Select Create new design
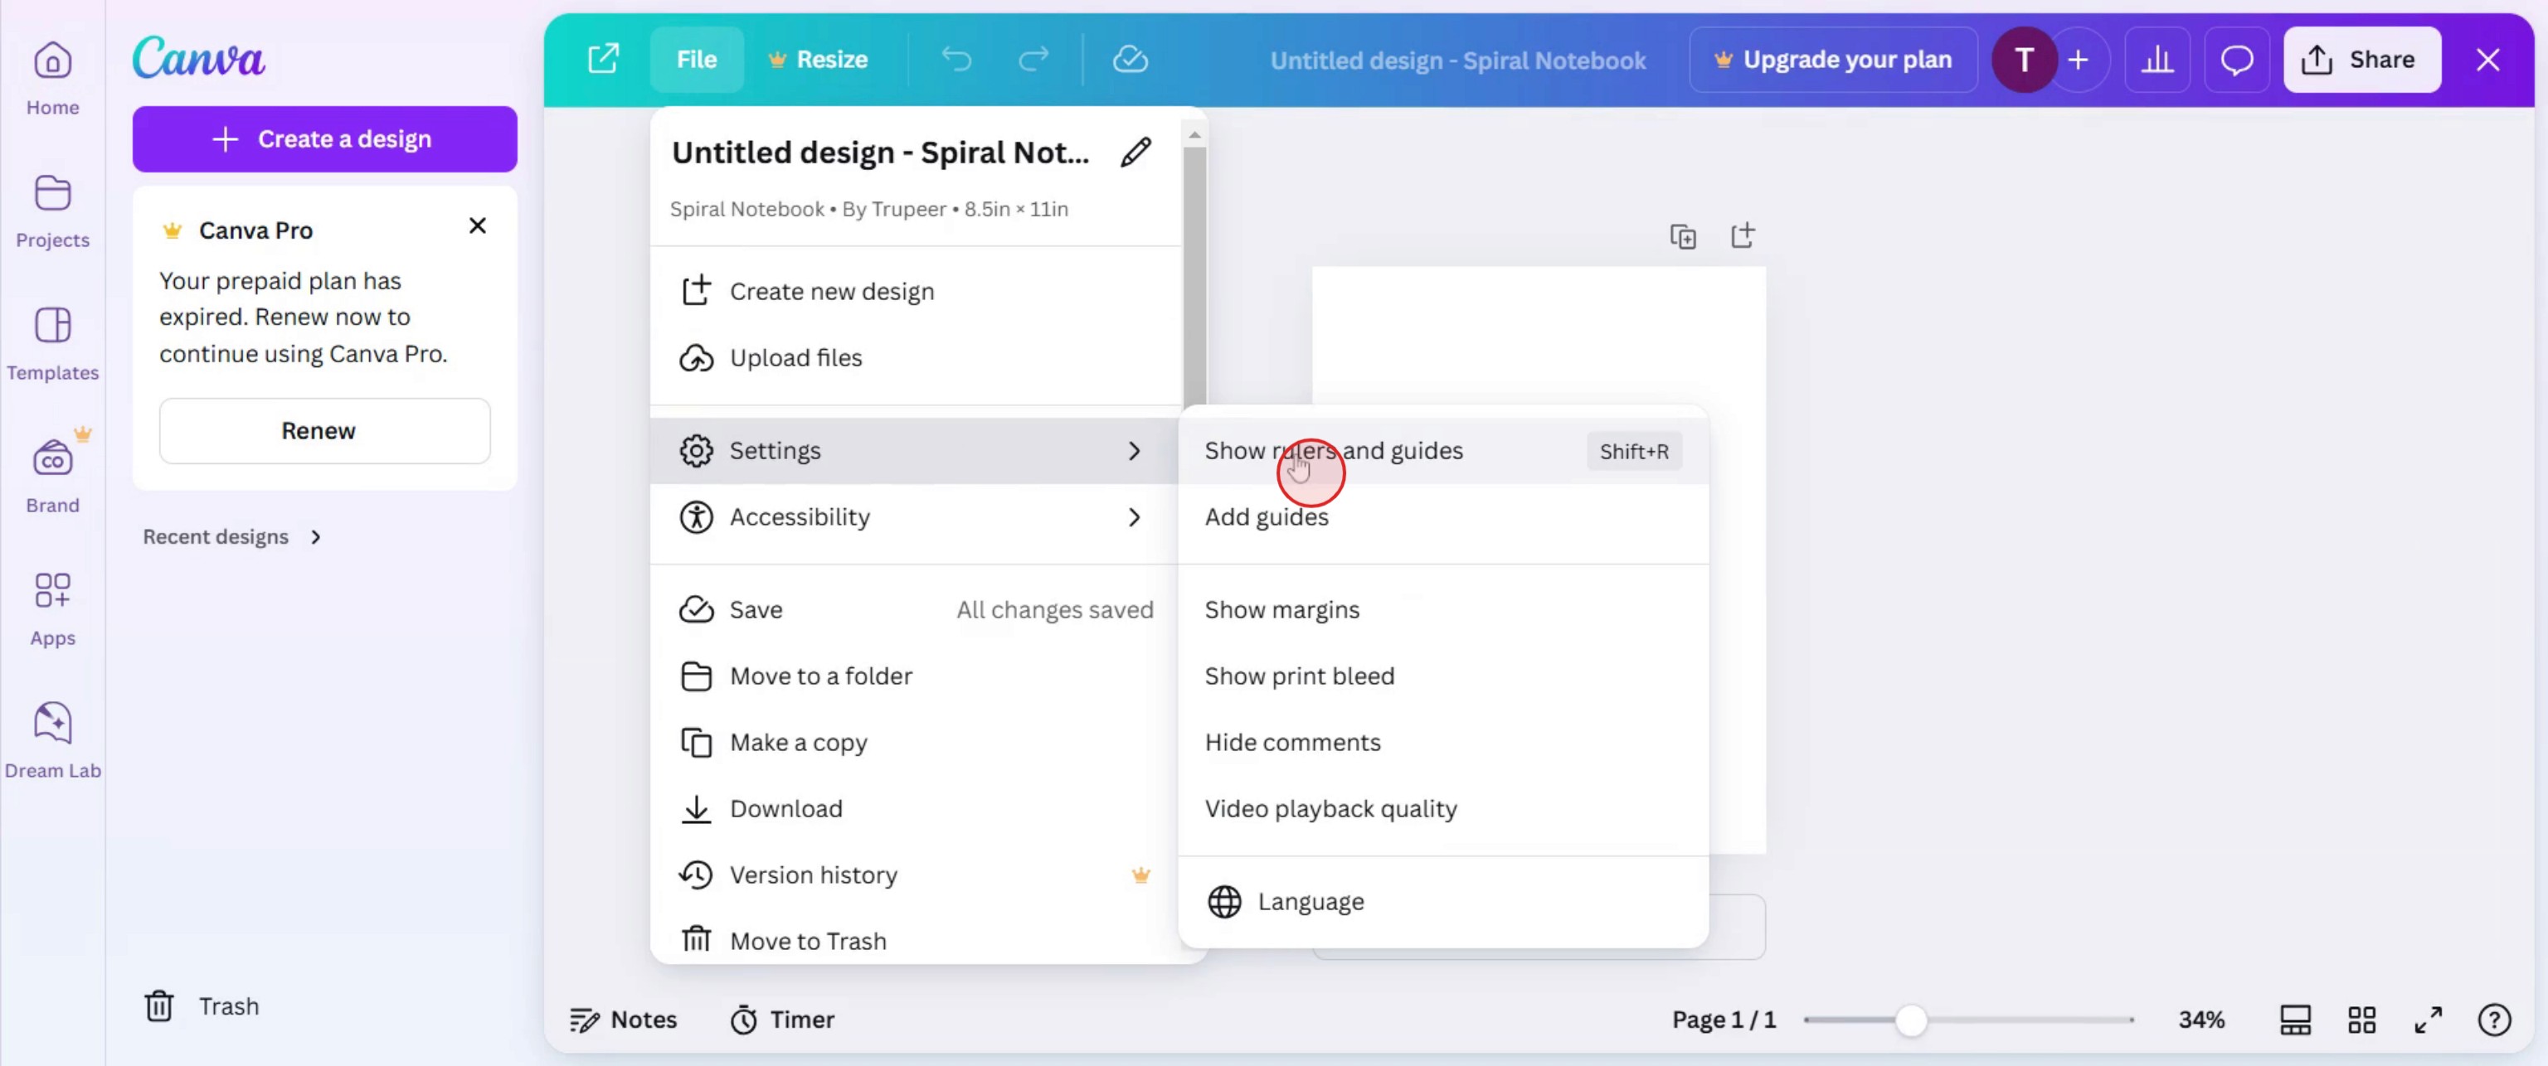 point(915,292)
